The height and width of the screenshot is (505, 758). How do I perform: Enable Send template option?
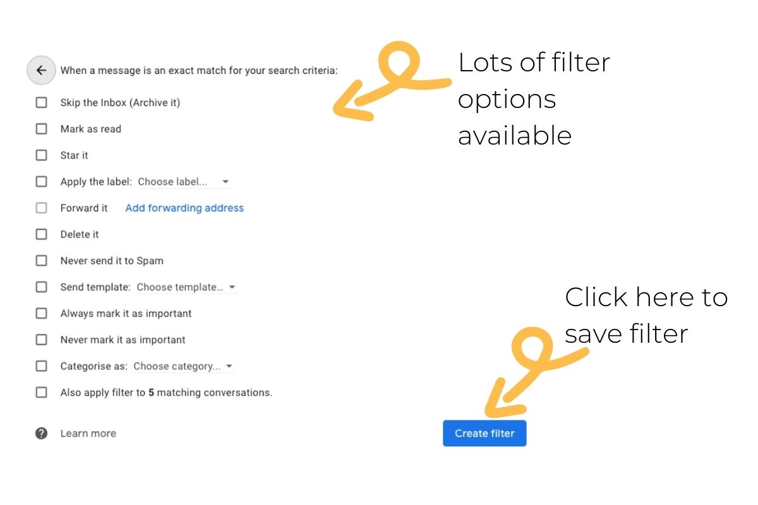41,287
